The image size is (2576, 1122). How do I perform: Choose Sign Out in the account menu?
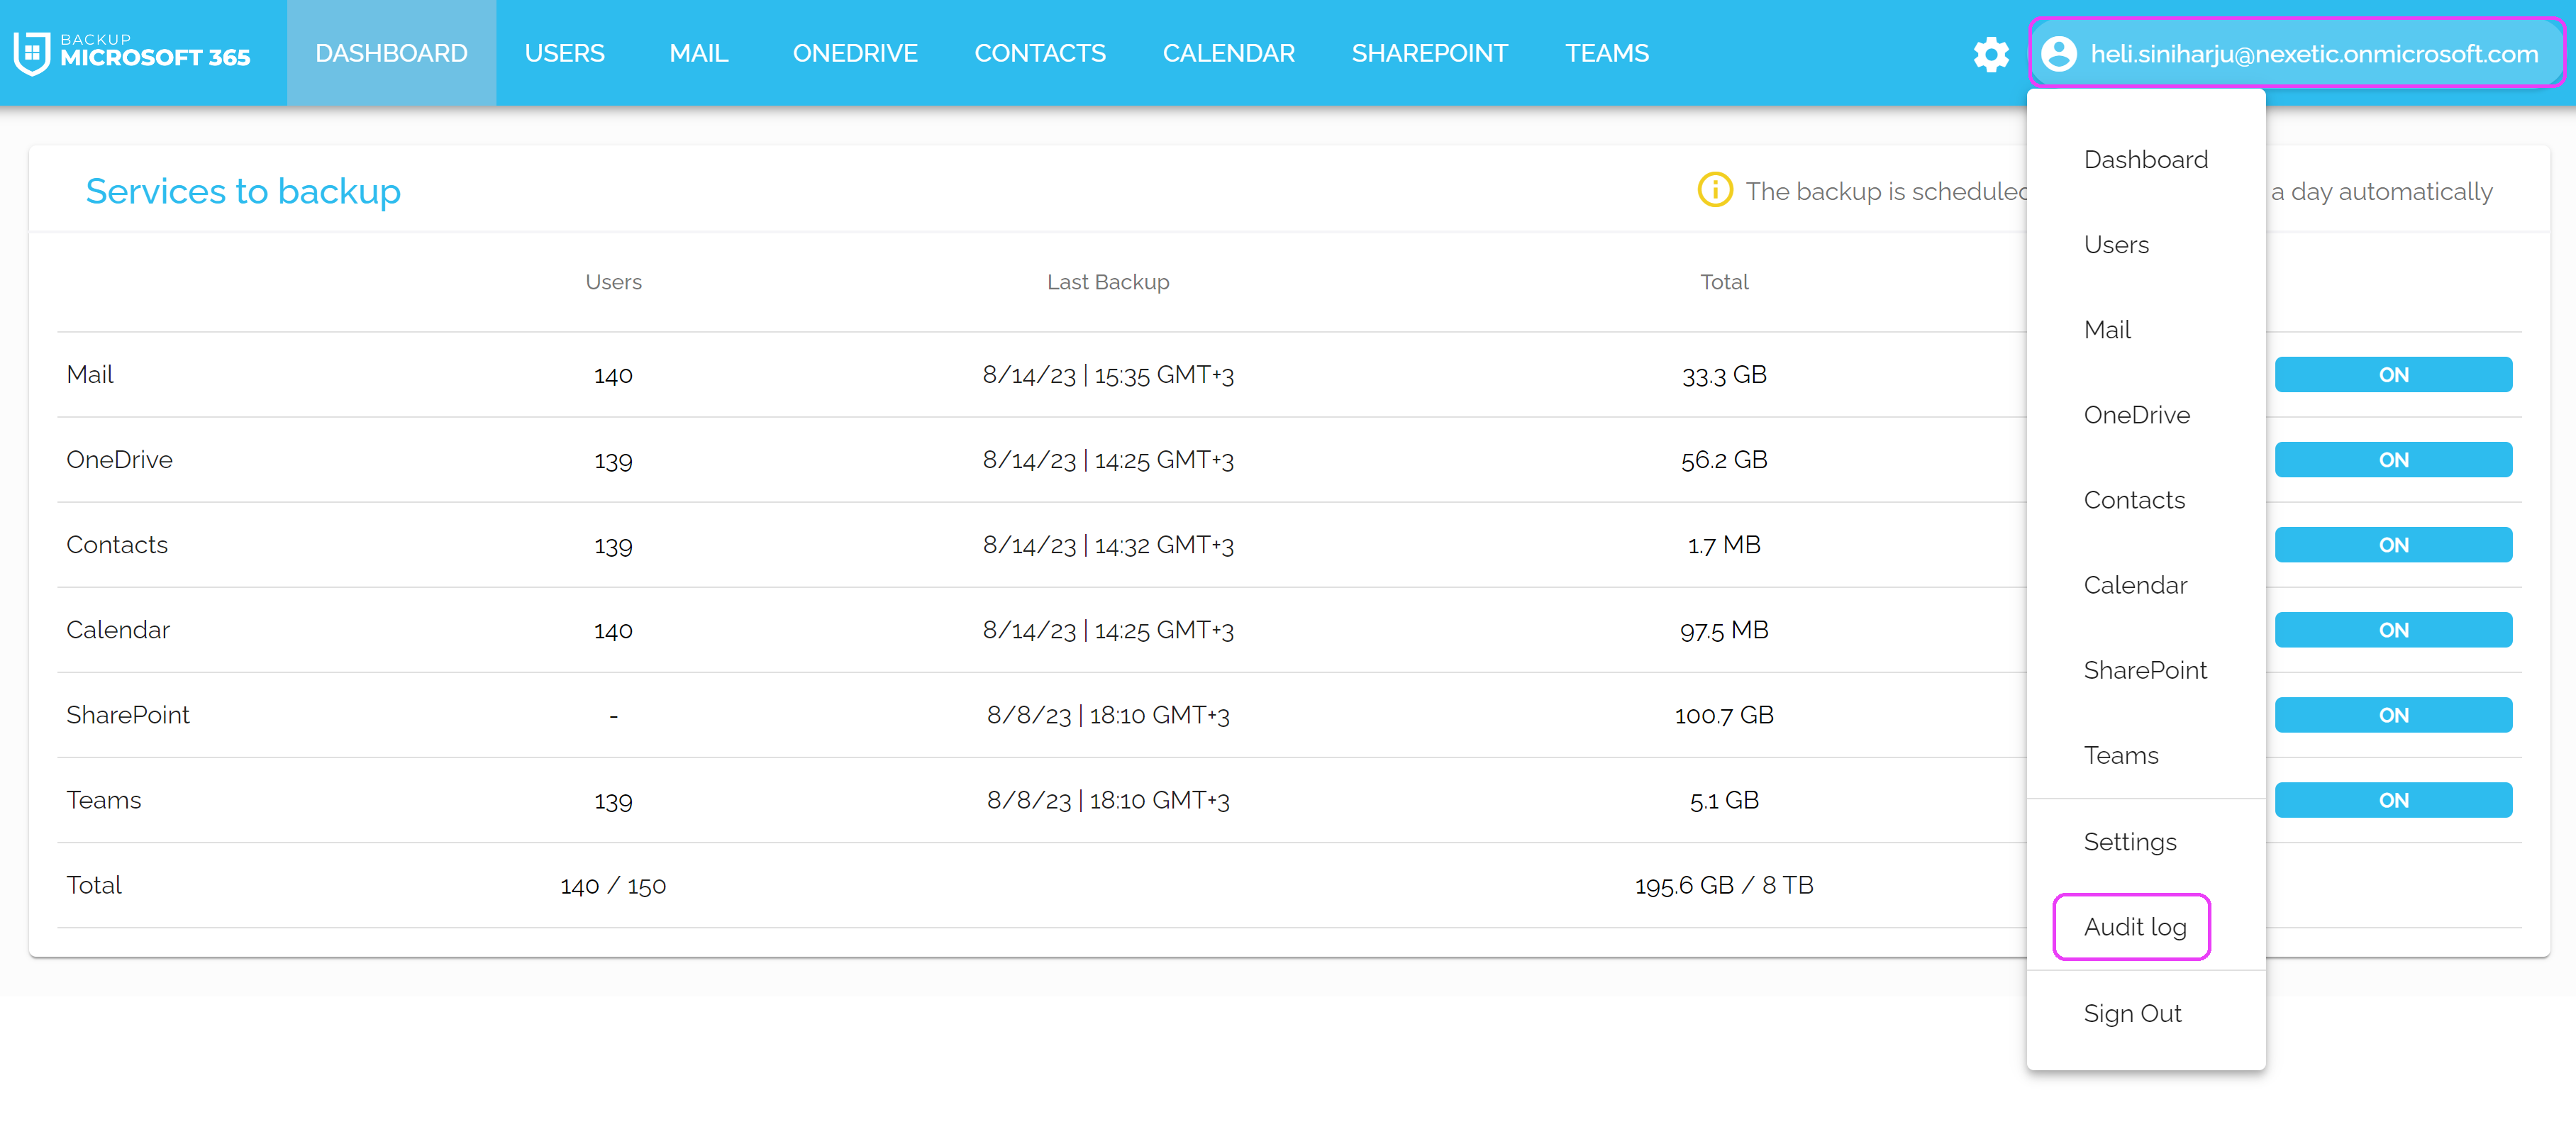point(2145,1014)
